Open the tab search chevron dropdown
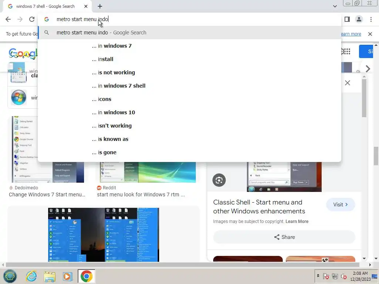This screenshot has height=284, width=379. (335, 6)
